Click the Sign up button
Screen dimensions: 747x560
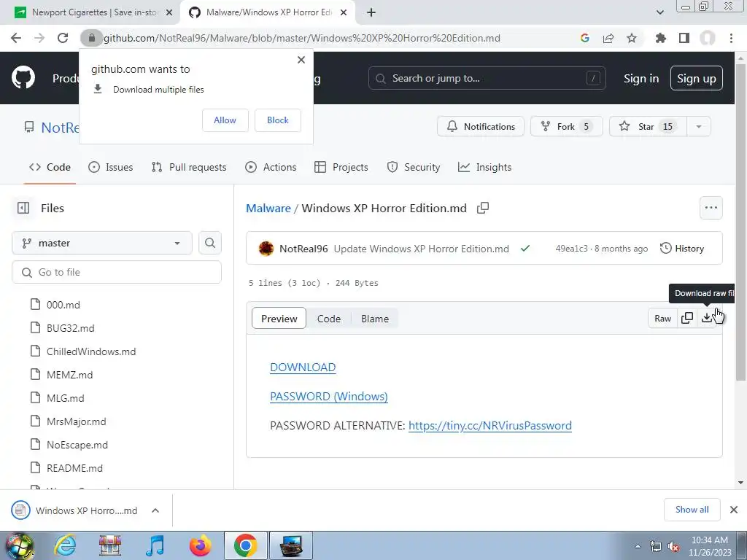[x=697, y=78]
